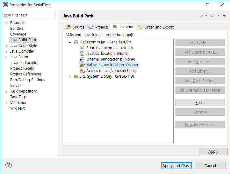Click Apply and Close
Image resolution: width=230 pixels, height=174 pixels.
click(x=176, y=165)
